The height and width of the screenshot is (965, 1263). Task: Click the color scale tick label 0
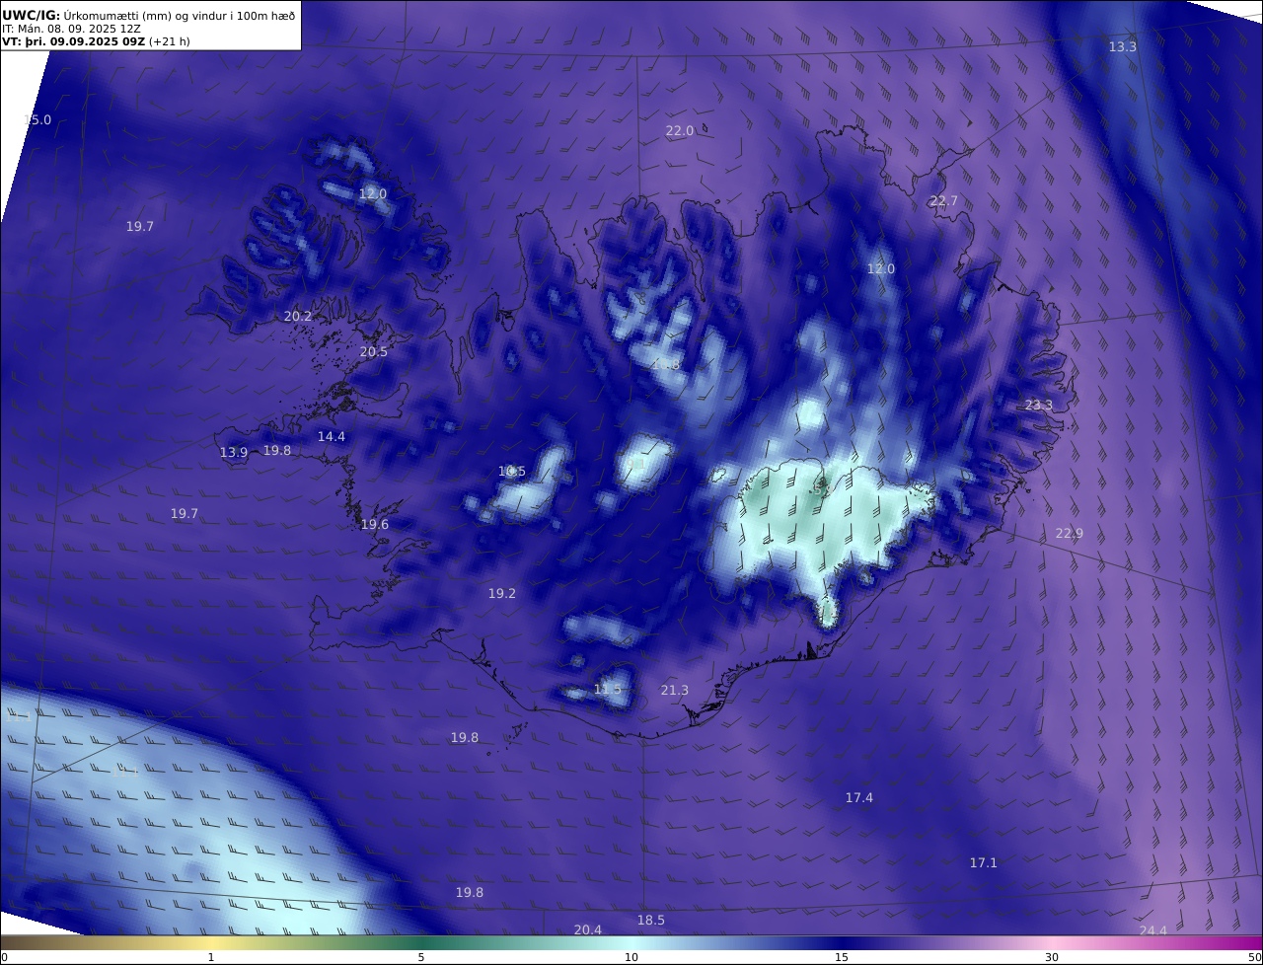4,957
